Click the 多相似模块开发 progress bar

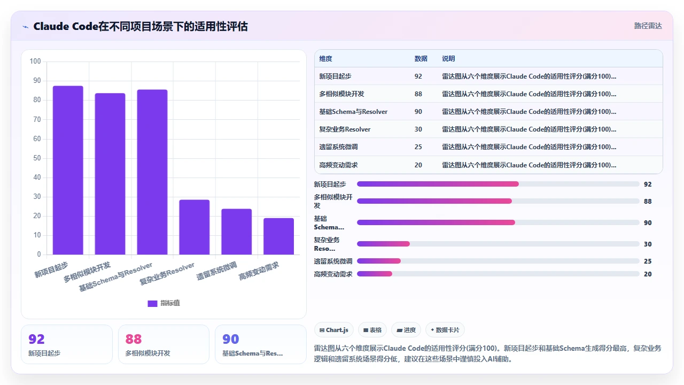[x=498, y=201]
